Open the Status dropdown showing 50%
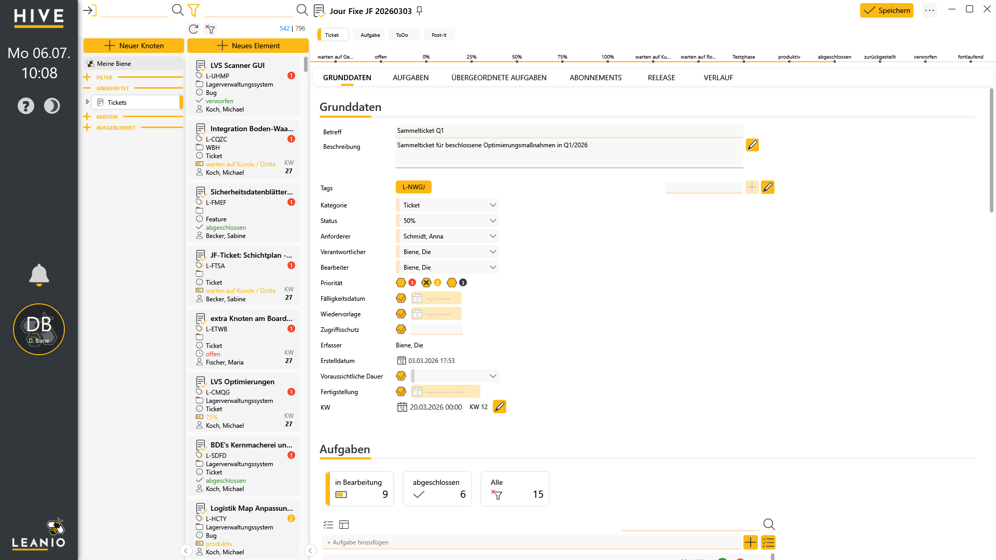996x560 pixels. [448, 220]
